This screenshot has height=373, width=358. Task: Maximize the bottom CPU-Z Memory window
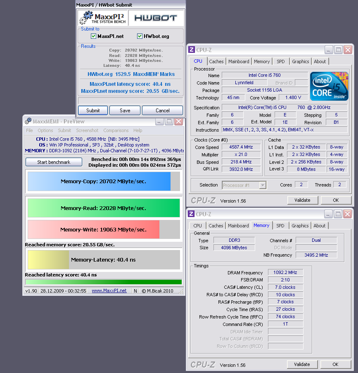(x=337, y=214)
